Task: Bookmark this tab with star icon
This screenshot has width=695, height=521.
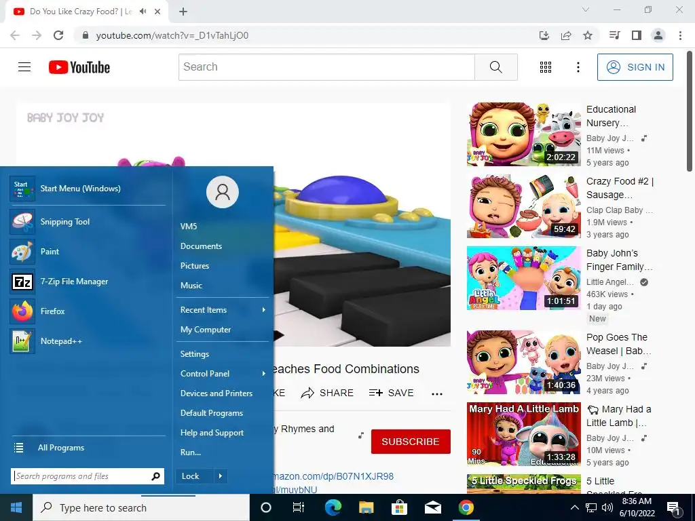Action: 588,35
